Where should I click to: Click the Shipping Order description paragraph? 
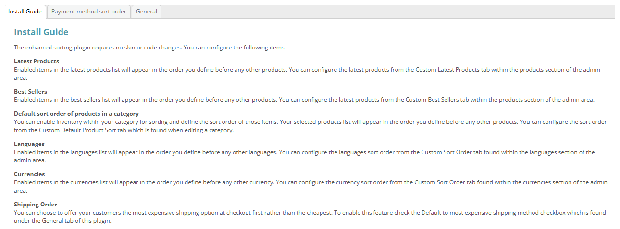click(310, 217)
